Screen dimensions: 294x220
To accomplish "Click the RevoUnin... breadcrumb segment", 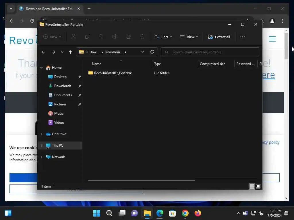I will 114,52.
